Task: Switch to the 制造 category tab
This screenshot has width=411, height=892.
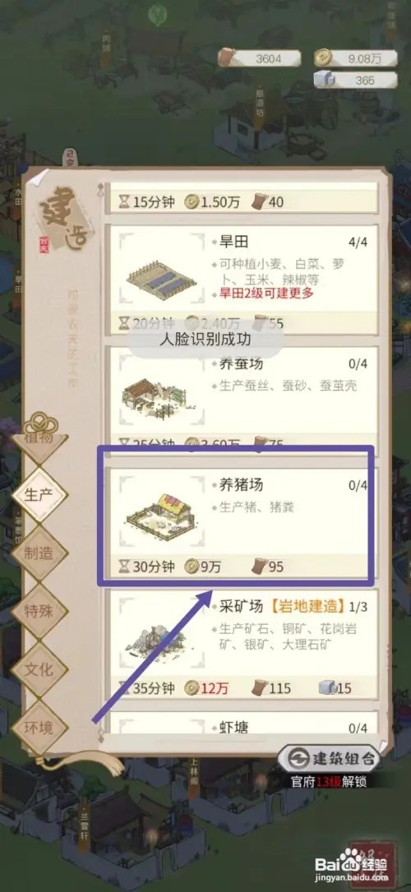Action: coord(39,553)
